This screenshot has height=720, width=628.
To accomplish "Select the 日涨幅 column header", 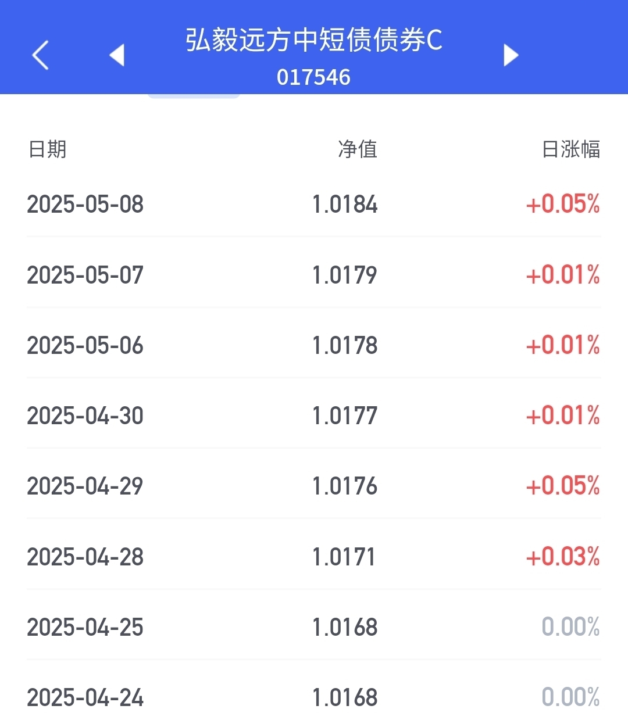I will [571, 149].
